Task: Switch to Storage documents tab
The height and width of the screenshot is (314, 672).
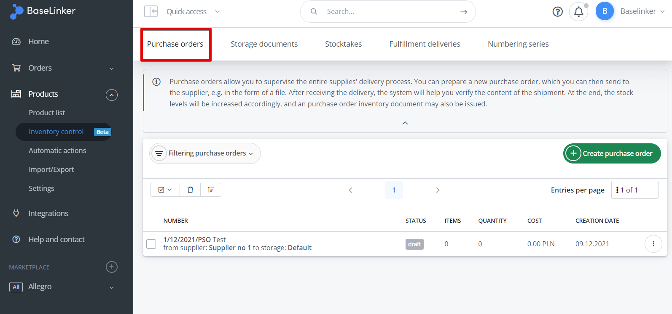Action: [x=264, y=44]
